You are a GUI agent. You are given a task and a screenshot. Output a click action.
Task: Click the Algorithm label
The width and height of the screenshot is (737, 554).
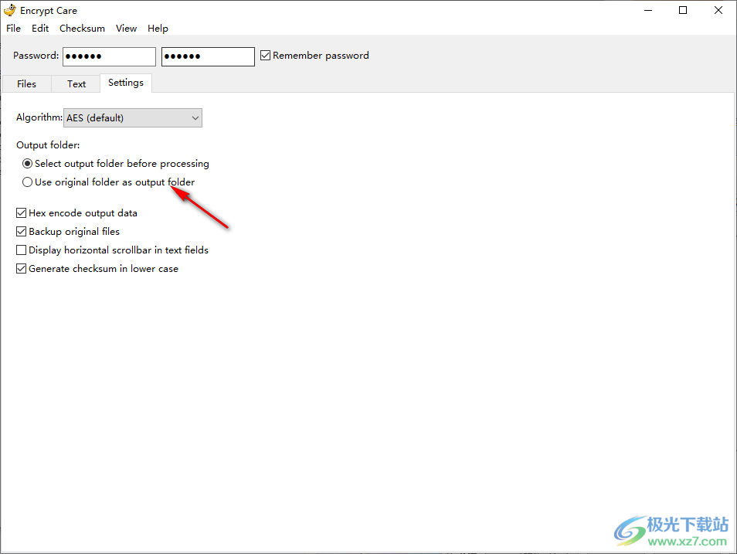pos(39,117)
